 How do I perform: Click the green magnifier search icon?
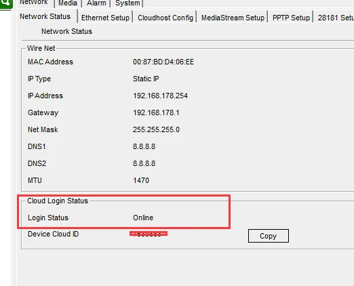pos(5,3)
